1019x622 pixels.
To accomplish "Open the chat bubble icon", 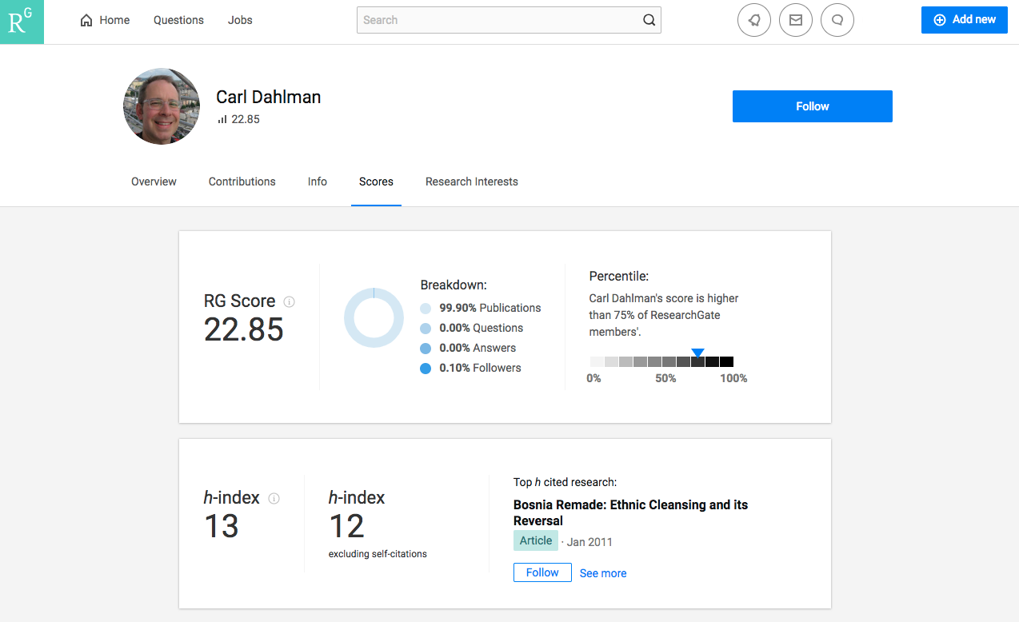I will point(837,20).
